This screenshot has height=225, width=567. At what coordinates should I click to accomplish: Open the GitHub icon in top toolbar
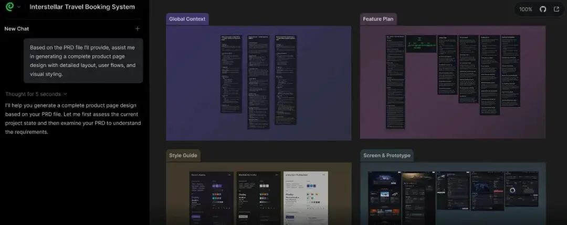click(543, 9)
